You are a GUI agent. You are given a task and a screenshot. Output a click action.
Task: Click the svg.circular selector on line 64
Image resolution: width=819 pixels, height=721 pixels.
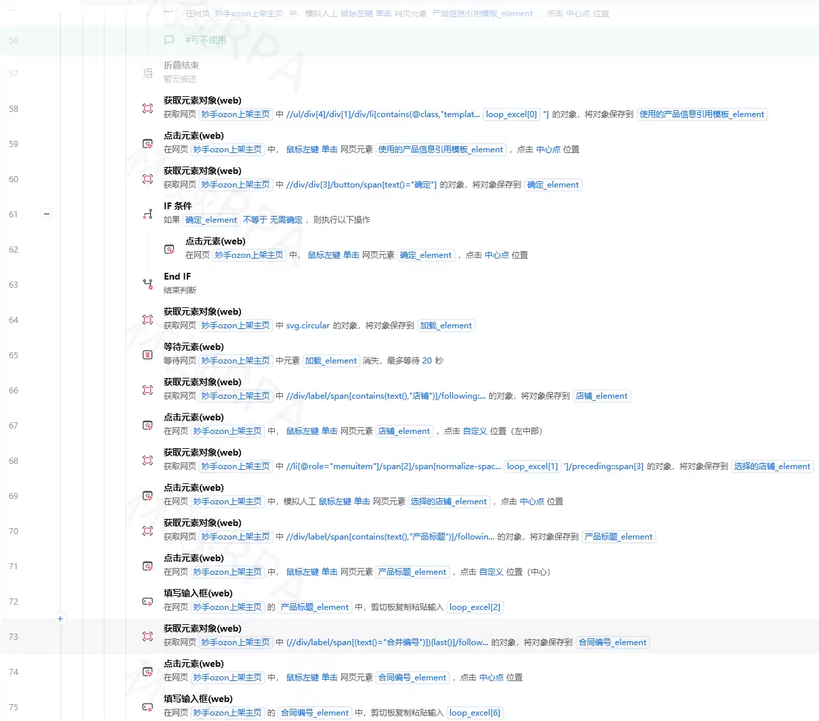[308, 326]
